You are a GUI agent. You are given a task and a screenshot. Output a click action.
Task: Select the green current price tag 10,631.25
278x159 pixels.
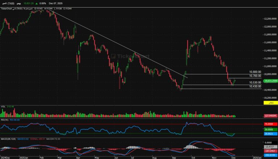pyautogui.click(x=270, y=81)
